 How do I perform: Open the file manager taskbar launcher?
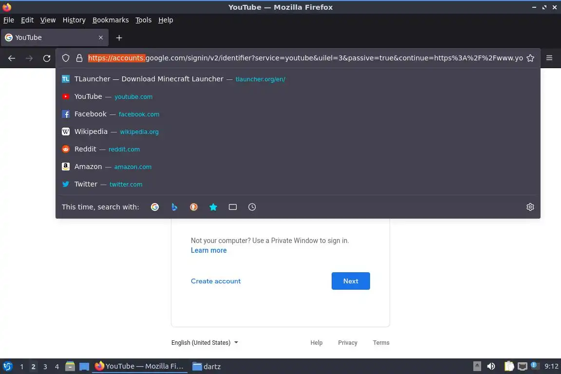click(70, 366)
